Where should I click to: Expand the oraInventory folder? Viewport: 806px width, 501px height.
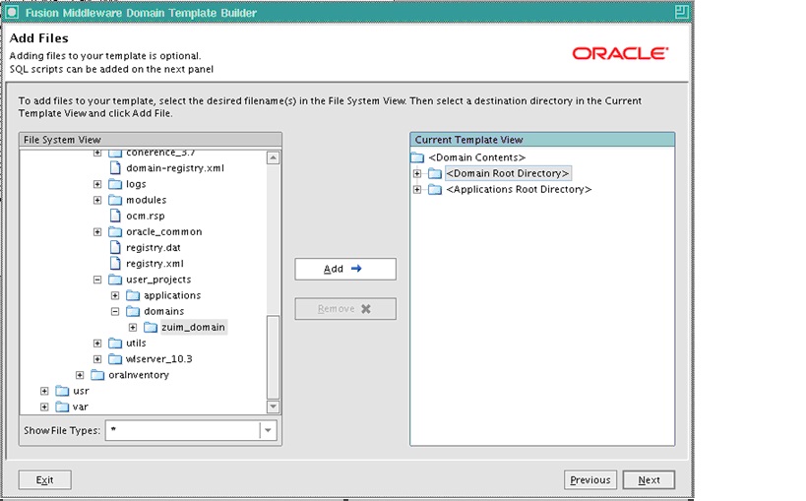point(80,375)
